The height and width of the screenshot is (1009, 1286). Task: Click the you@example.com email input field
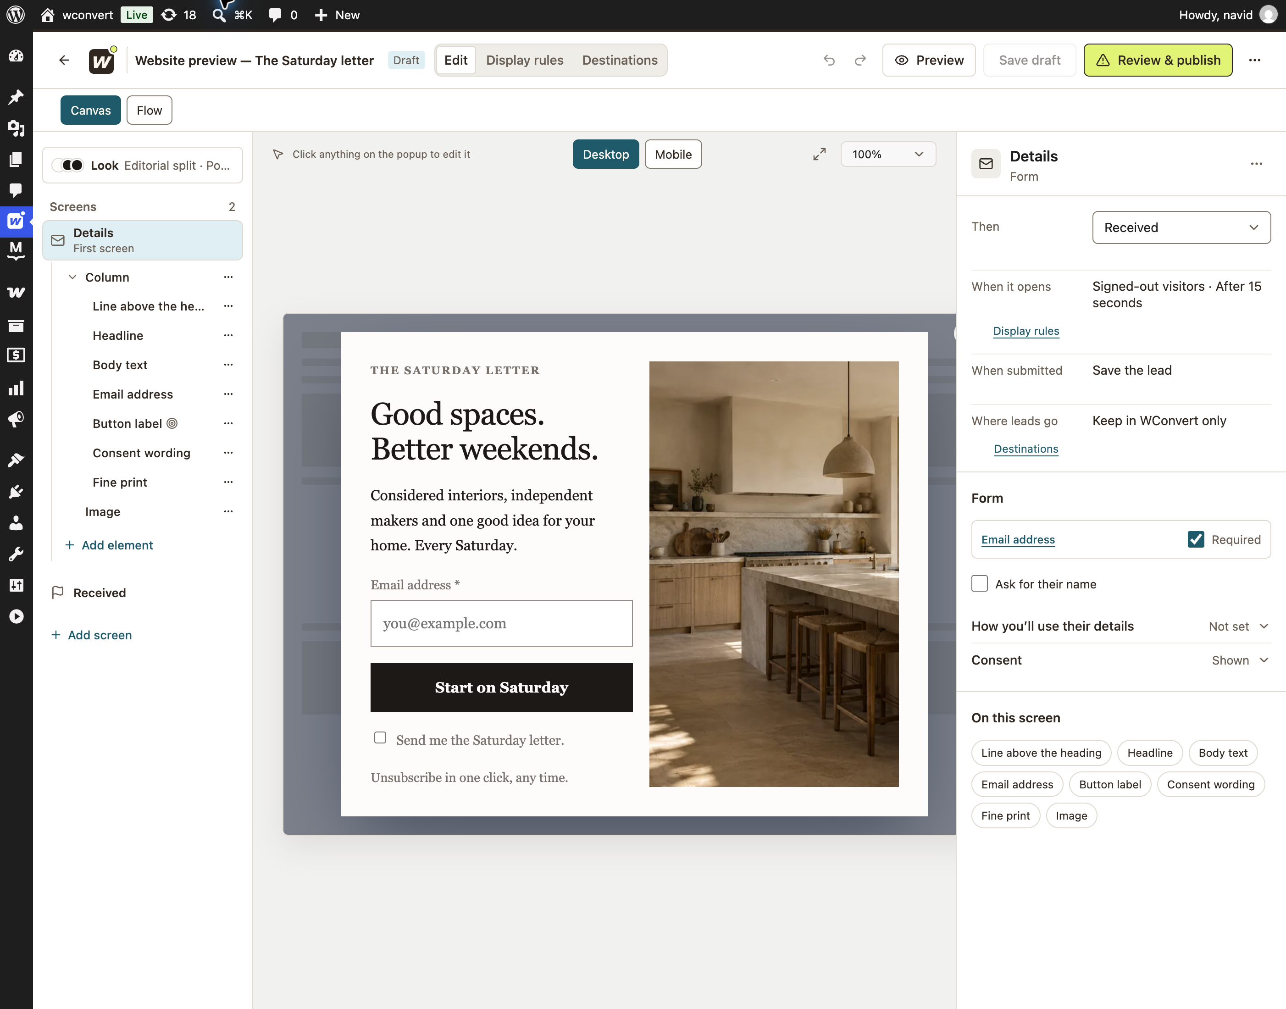[501, 623]
